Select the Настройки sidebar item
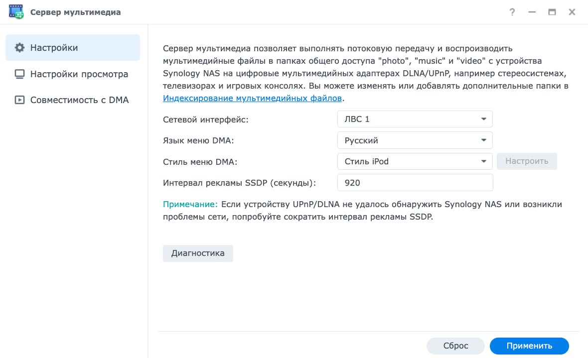 [x=73, y=48]
